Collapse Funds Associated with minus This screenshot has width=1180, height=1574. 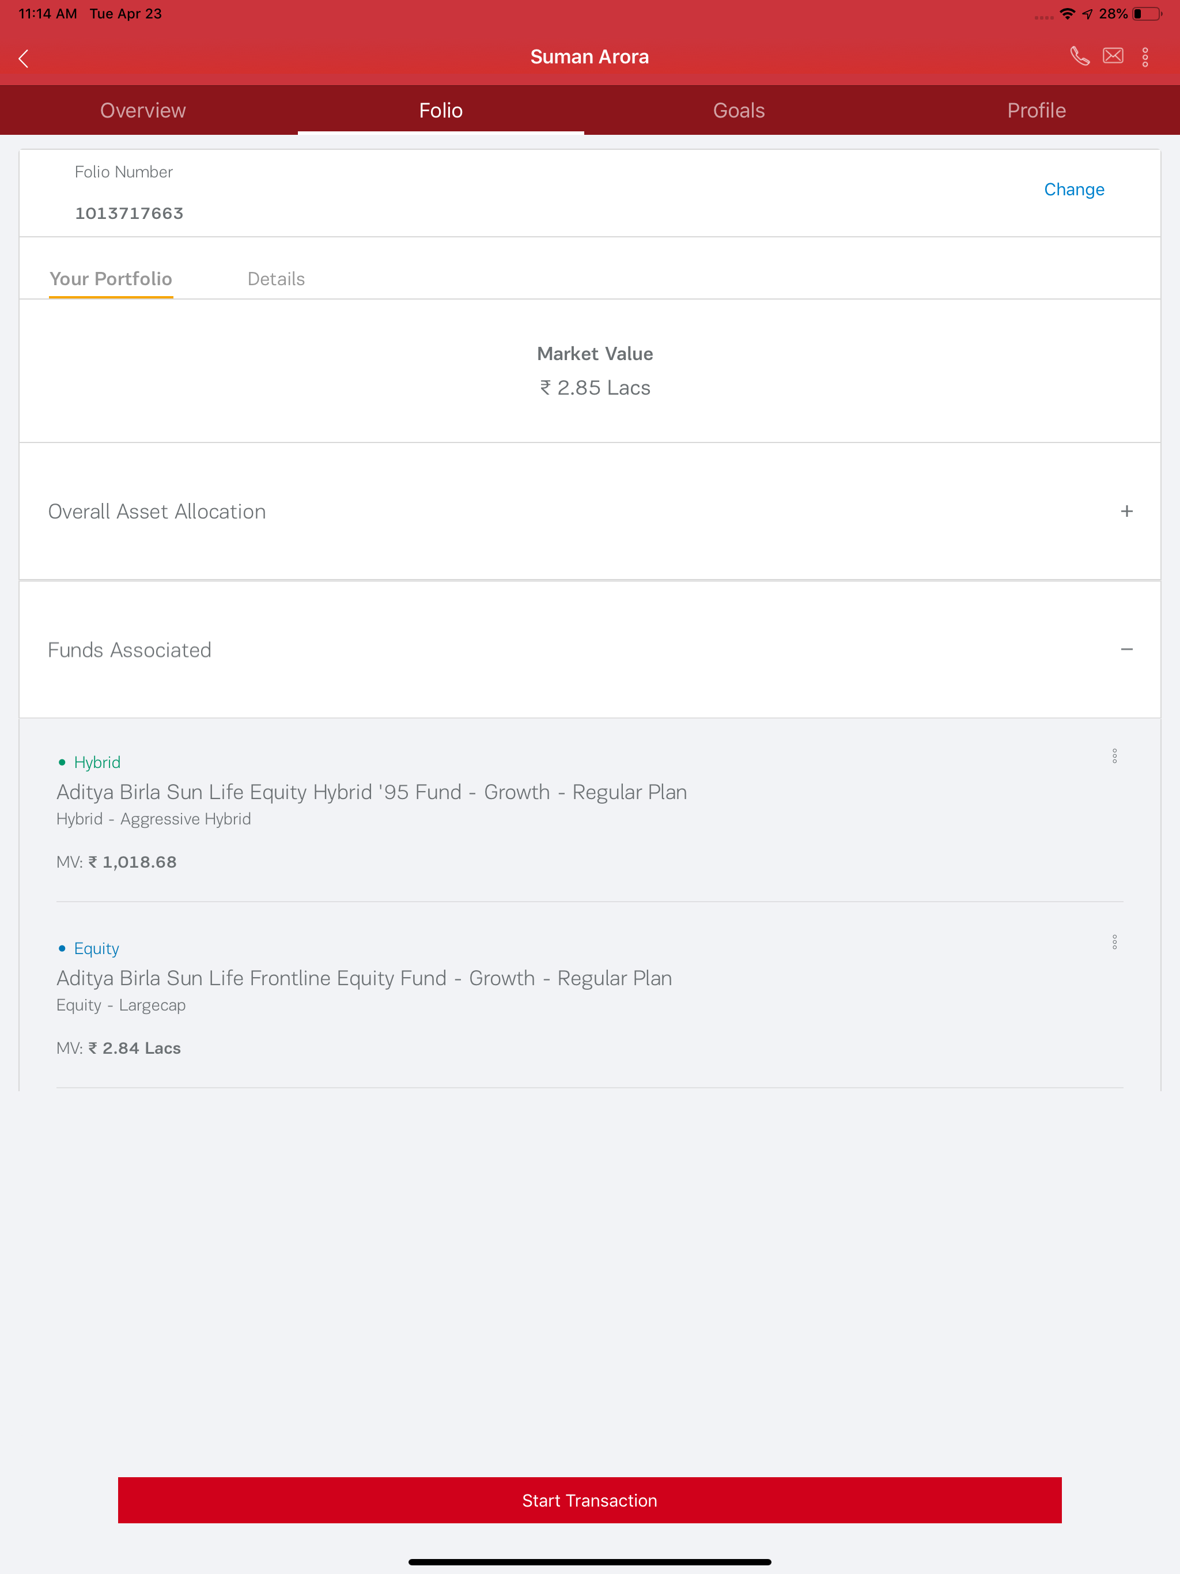click(x=1126, y=649)
